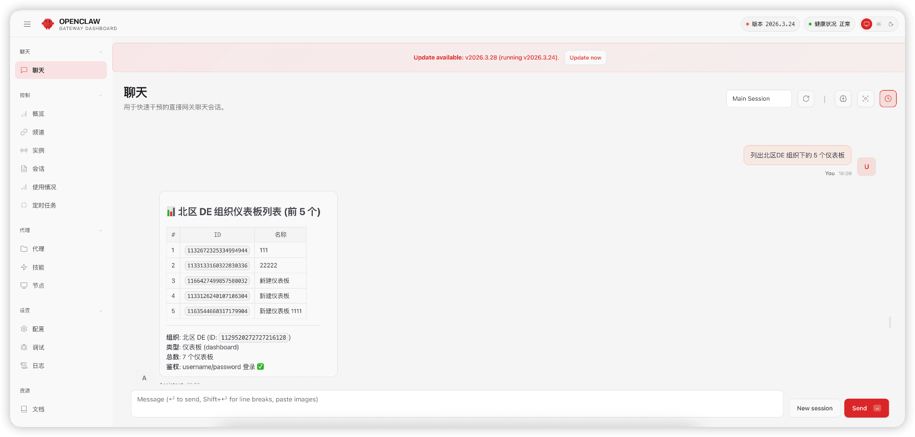Toggle the hamburger sidebar menu
915x437 pixels.
click(27, 24)
